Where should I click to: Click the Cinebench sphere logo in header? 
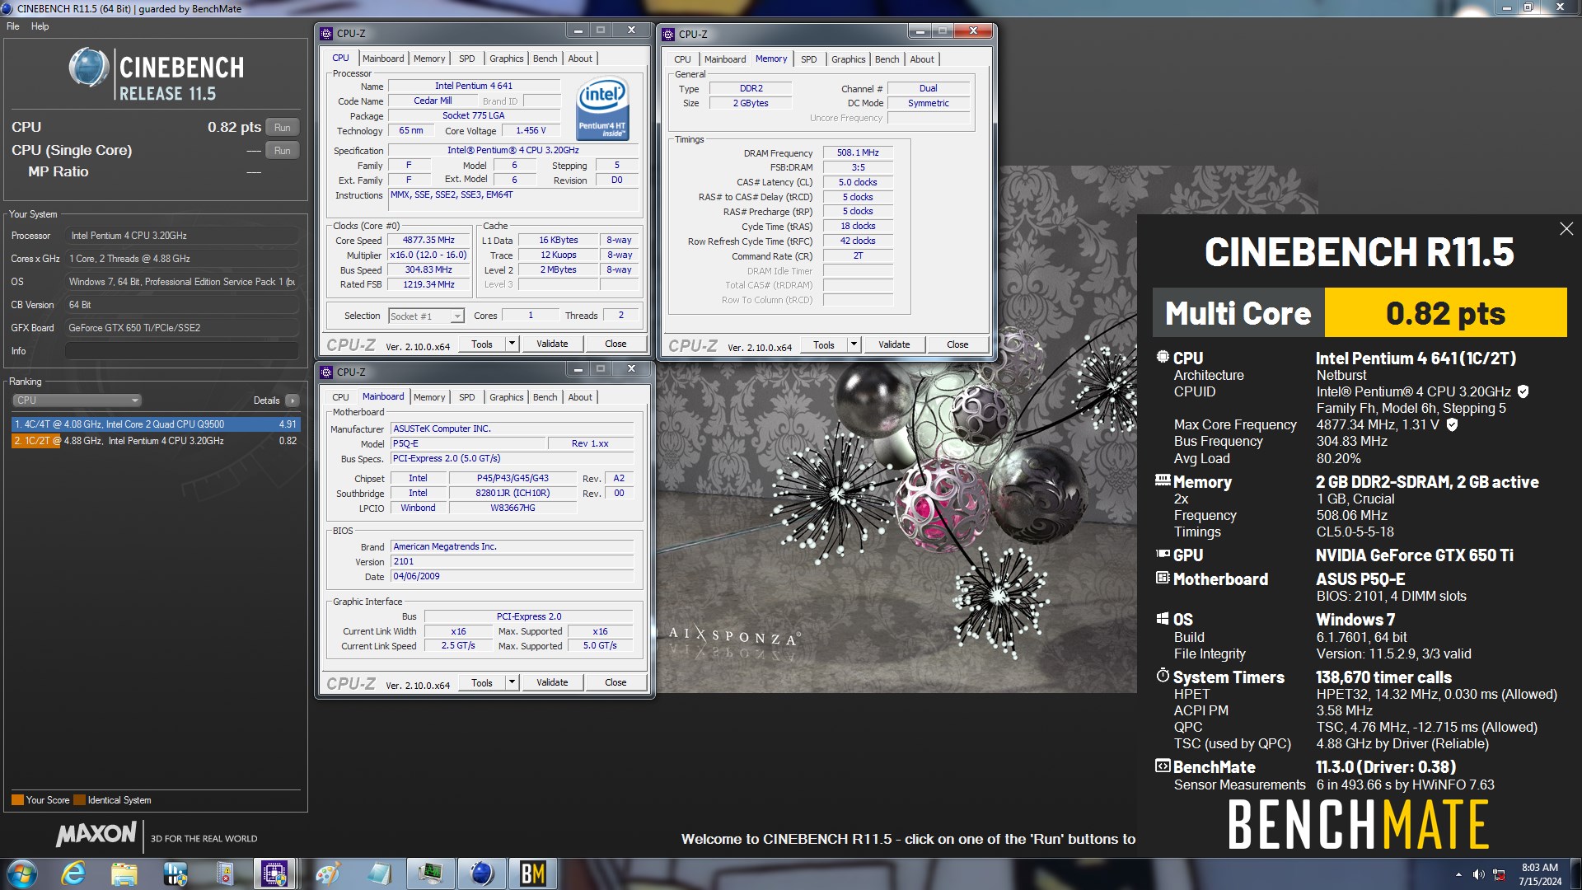tap(88, 68)
